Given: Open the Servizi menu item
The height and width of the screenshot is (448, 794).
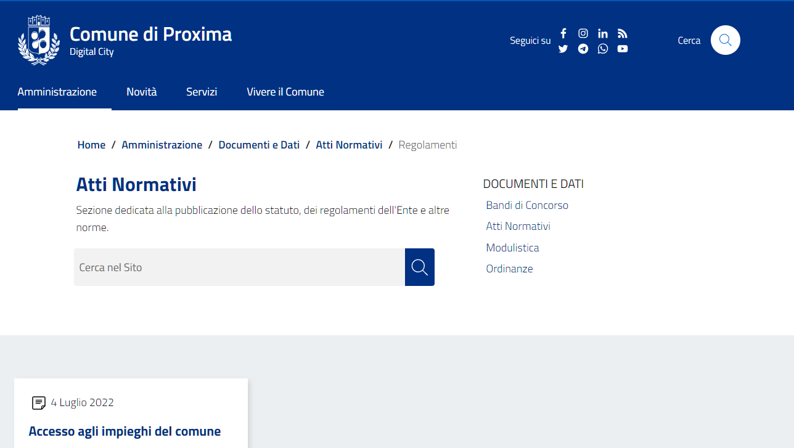Looking at the screenshot, I should pos(202,92).
